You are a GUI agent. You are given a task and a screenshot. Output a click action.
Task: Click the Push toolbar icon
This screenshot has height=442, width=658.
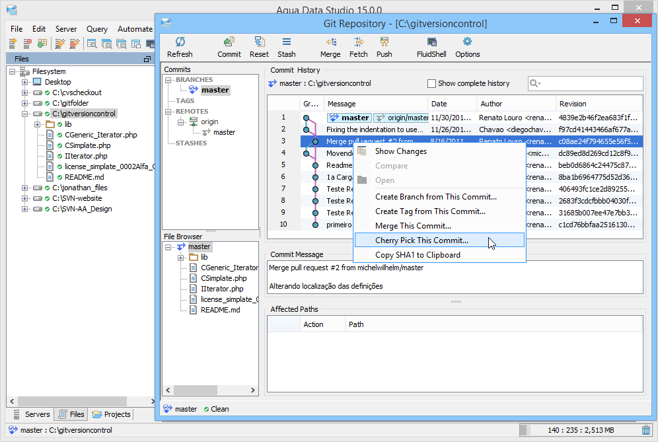pos(384,42)
